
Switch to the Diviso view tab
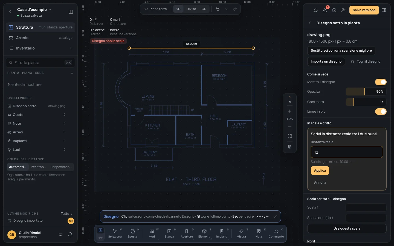point(191,9)
